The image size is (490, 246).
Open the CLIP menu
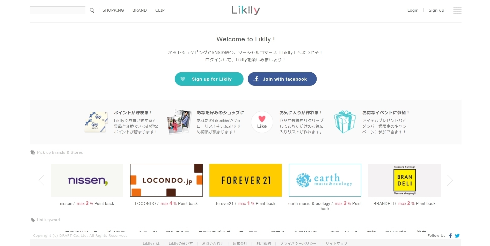click(160, 10)
